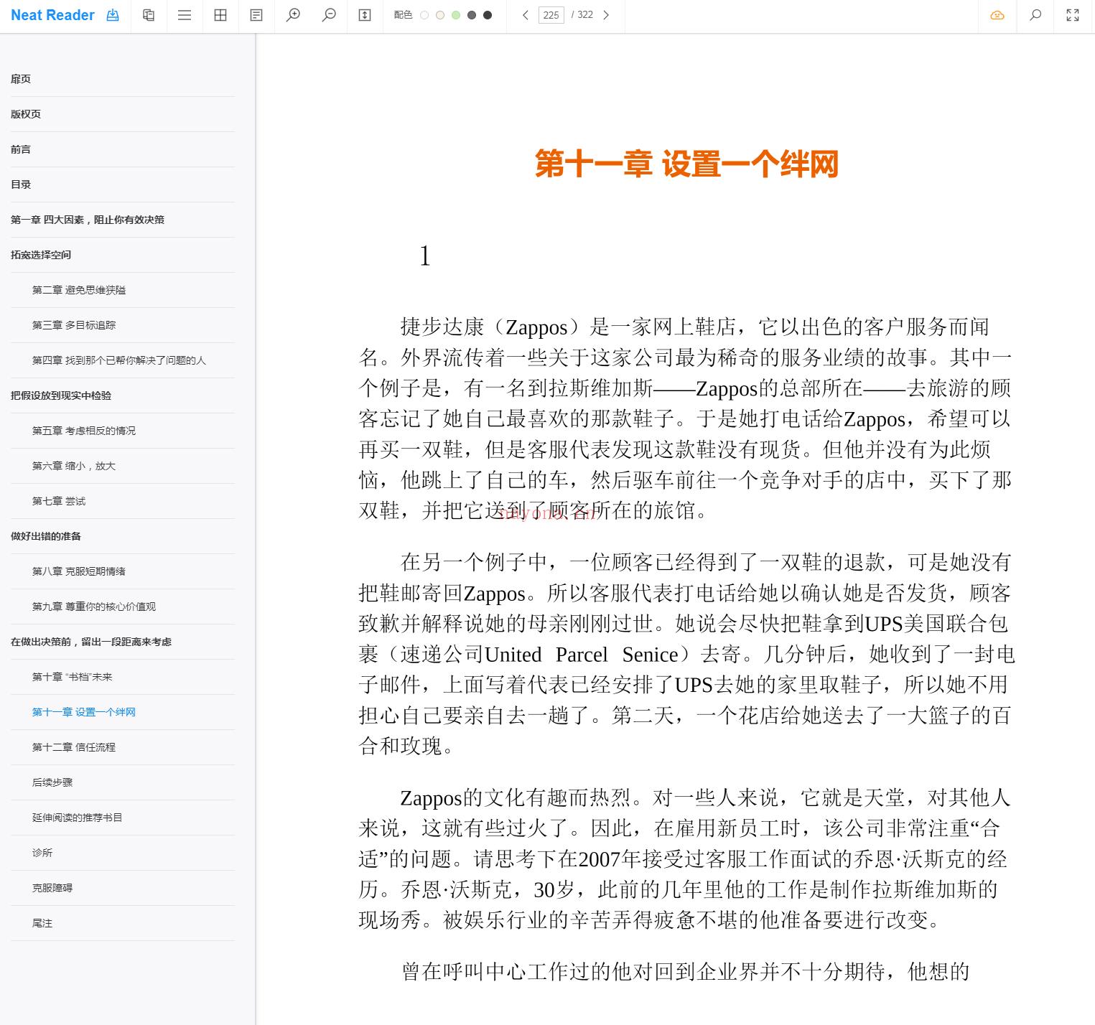Click the orange cloud sync icon
The image size is (1095, 1025).
997,15
